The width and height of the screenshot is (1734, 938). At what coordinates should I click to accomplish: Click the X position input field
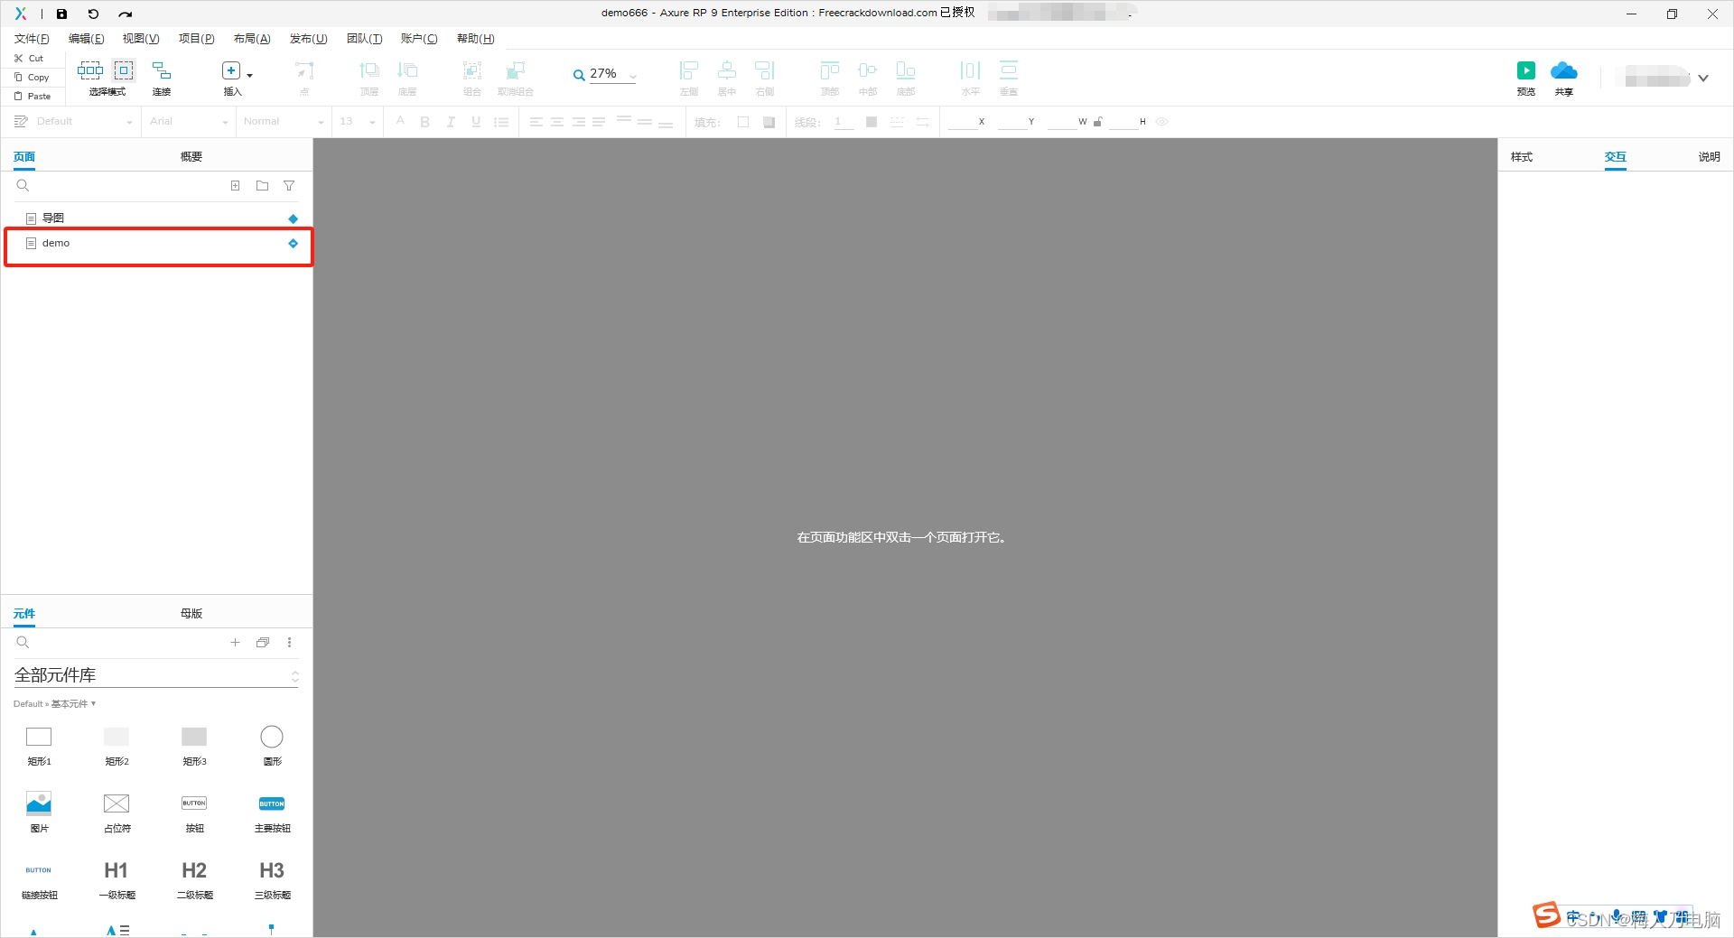coord(962,122)
